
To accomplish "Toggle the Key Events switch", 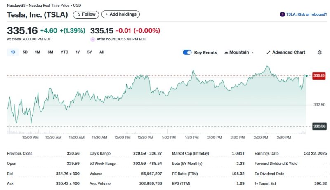I will click(187, 52).
